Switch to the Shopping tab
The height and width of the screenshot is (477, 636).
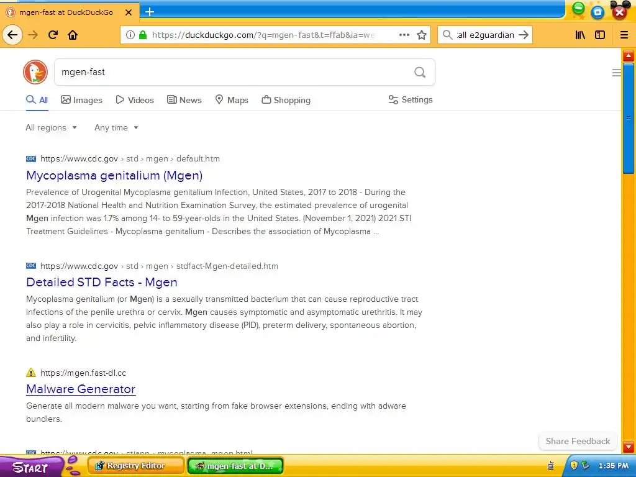tap(286, 100)
